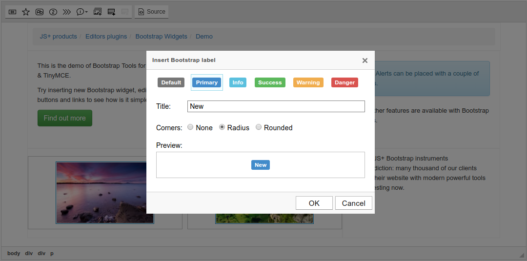Click the body element in the path bar
The width and height of the screenshot is (527, 261).
pos(14,253)
